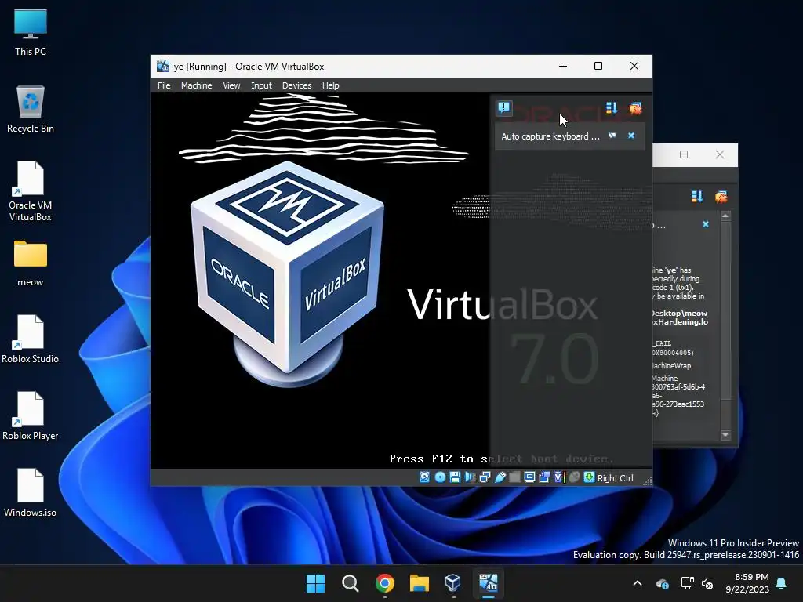Viewport: 803px width, 602px height.
Task: Click the audio indicator in status bar
Action: click(470, 477)
